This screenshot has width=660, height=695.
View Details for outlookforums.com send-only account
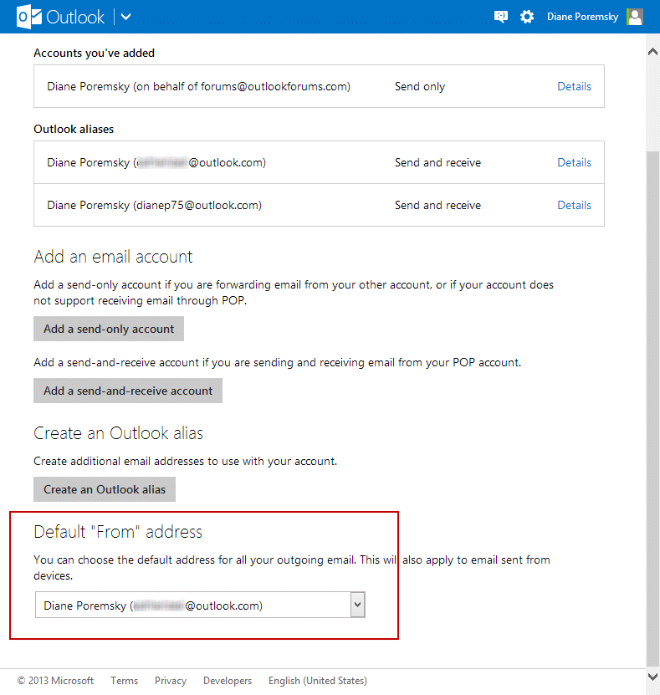pos(574,86)
